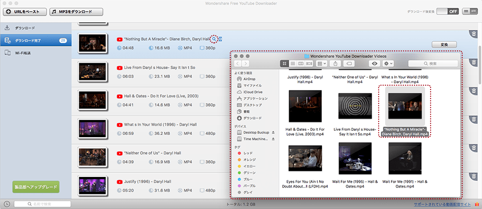482x209 pixels.
Task: Switch downloader to detailed list view mode
Action: [474, 11]
